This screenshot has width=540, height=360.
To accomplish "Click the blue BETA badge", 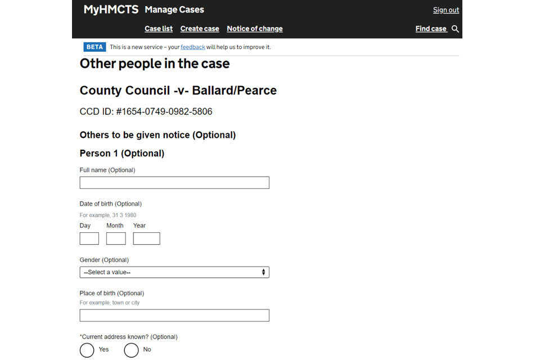I will point(94,47).
